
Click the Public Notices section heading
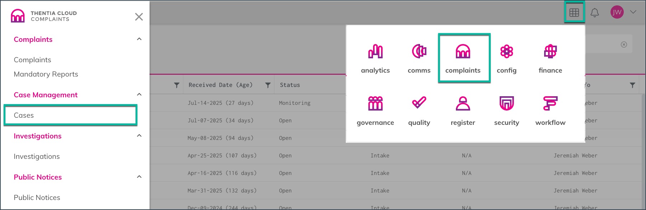(38, 177)
